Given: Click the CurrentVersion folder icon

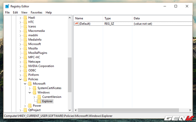Looking at the screenshot, I should [39, 97].
